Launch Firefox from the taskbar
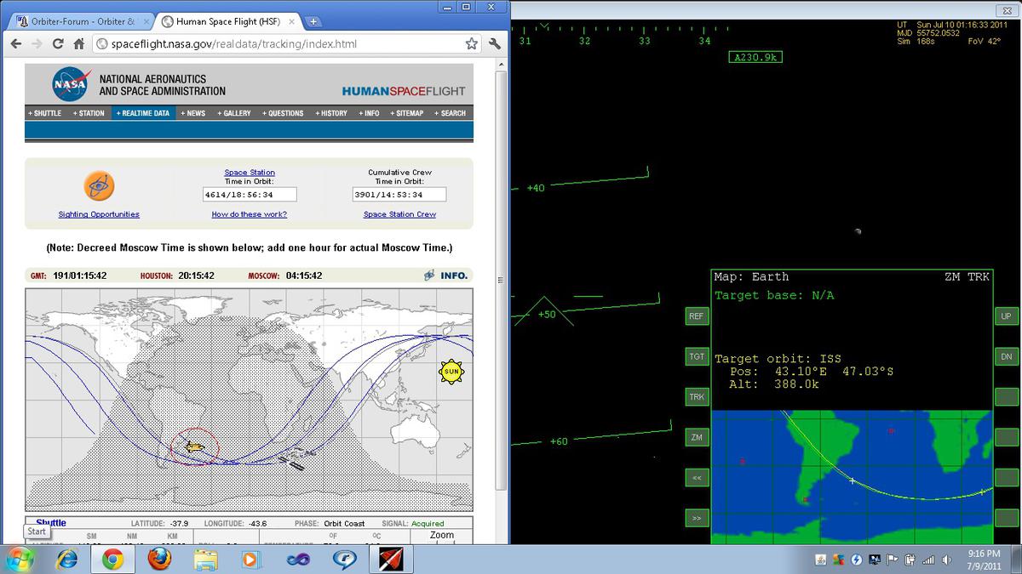Screen dimensions: 1022x574 (x=158, y=559)
